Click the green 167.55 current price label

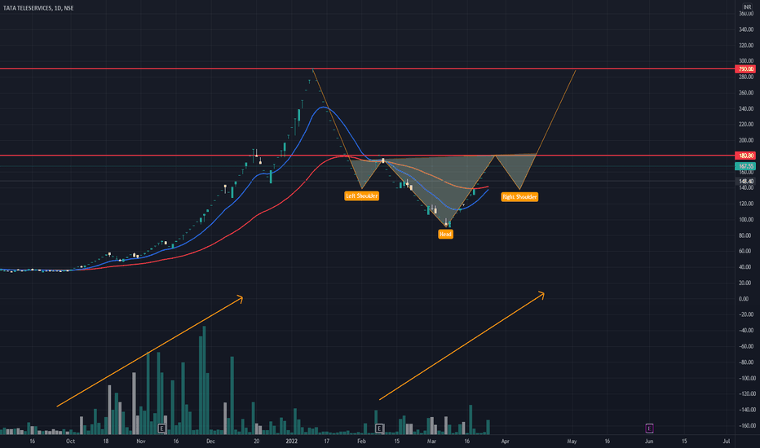pyautogui.click(x=746, y=166)
